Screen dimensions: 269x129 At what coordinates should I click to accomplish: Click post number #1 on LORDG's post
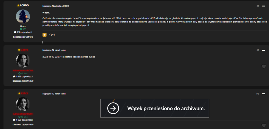258,6
